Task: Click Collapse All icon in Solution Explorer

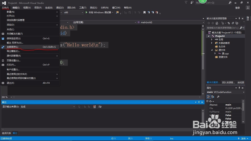Action: pyautogui.click(x=233, y=23)
